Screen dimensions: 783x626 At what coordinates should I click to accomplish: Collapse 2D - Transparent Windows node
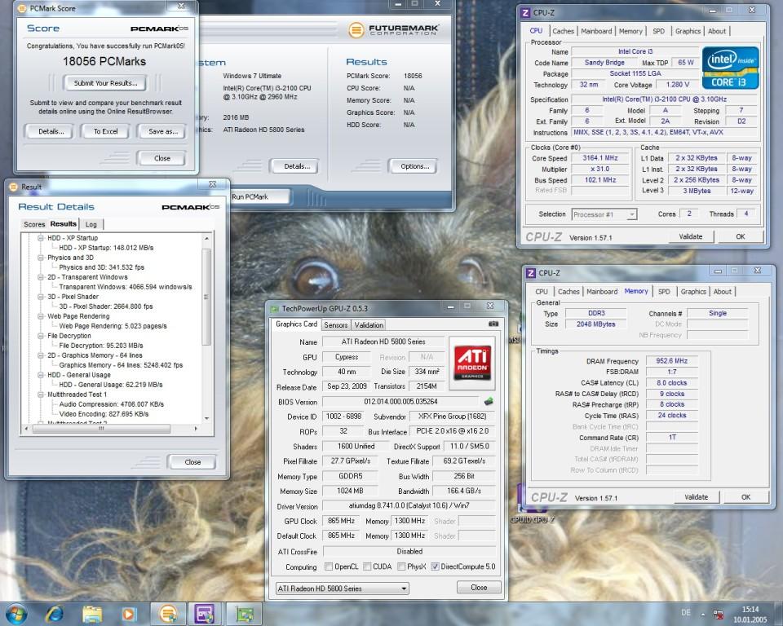41,277
